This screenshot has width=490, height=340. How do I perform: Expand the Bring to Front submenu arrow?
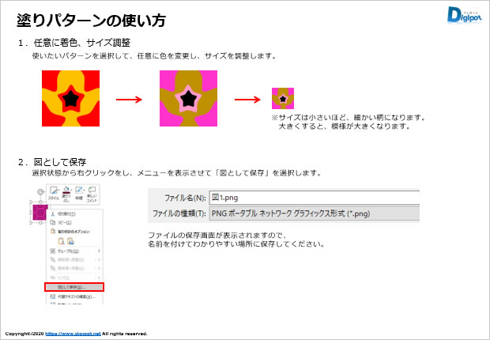coord(100,259)
